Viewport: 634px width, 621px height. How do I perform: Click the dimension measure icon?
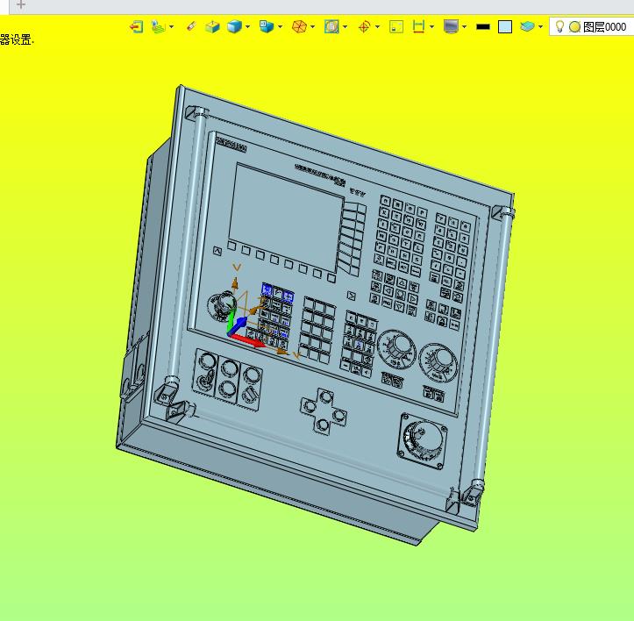click(x=418, y=27)
